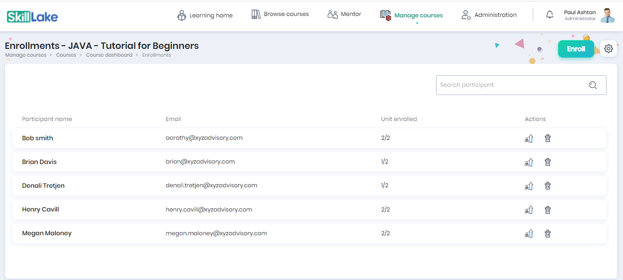Click email aarathy@xyzadvisory.com
Viewport: 623px width, 280px height.
click(204, 137)
